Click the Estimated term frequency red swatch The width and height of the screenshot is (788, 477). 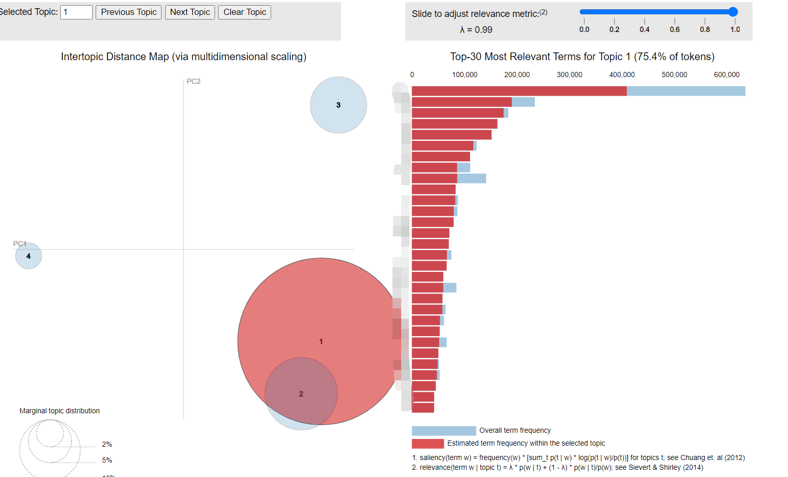point(428,444)
